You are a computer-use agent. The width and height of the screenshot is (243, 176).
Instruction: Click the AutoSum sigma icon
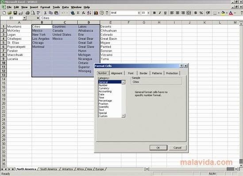click(78, 13)
